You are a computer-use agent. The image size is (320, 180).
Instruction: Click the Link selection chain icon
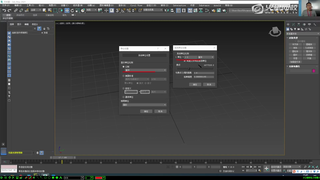[15, 10]
